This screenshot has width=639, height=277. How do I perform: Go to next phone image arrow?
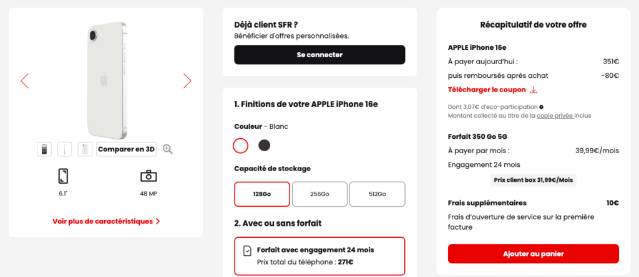(x=187, y=81)
